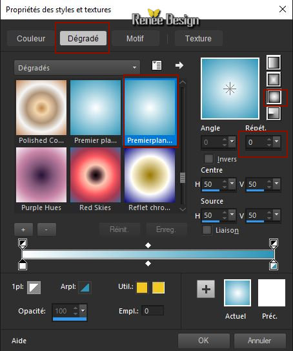Enable the Invers checkbox

[208, 159]
